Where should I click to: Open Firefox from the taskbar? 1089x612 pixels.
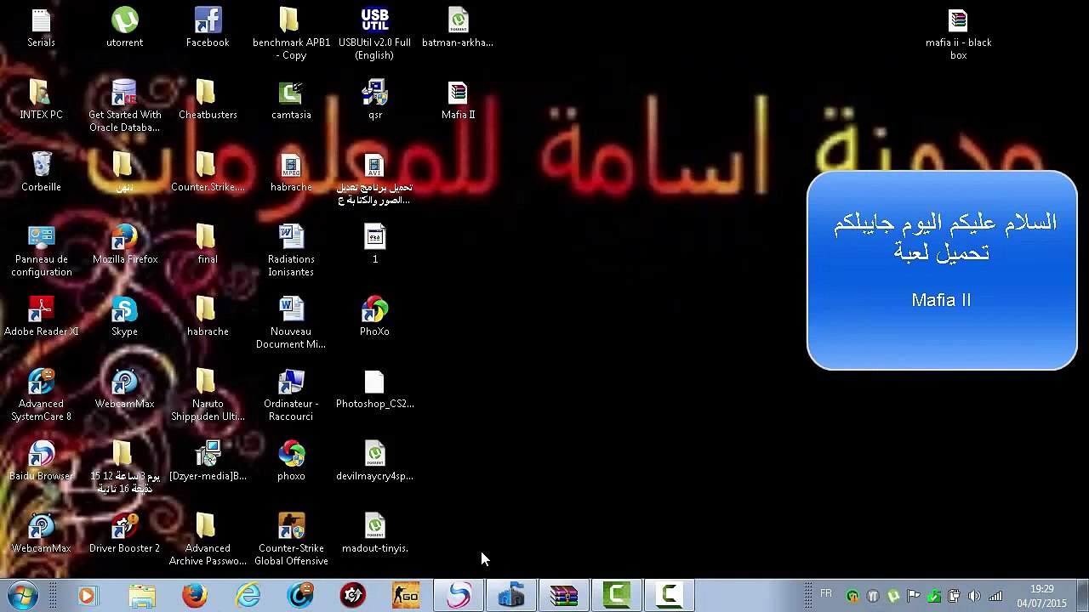tap(195, 596)
